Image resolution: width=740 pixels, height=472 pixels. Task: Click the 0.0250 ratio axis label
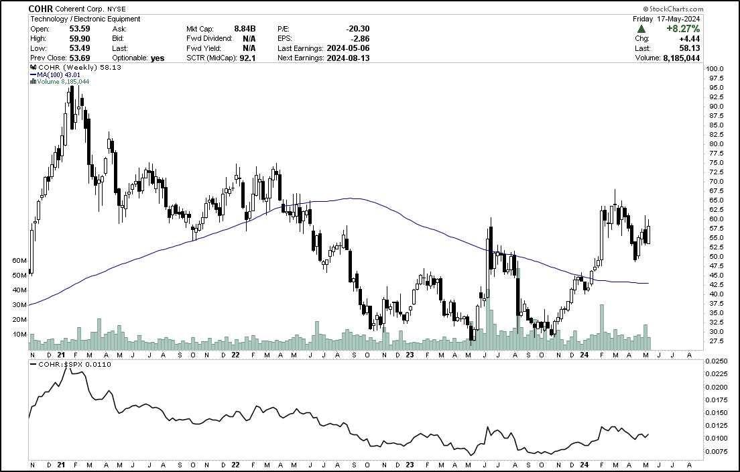click(x=717, y=361)
